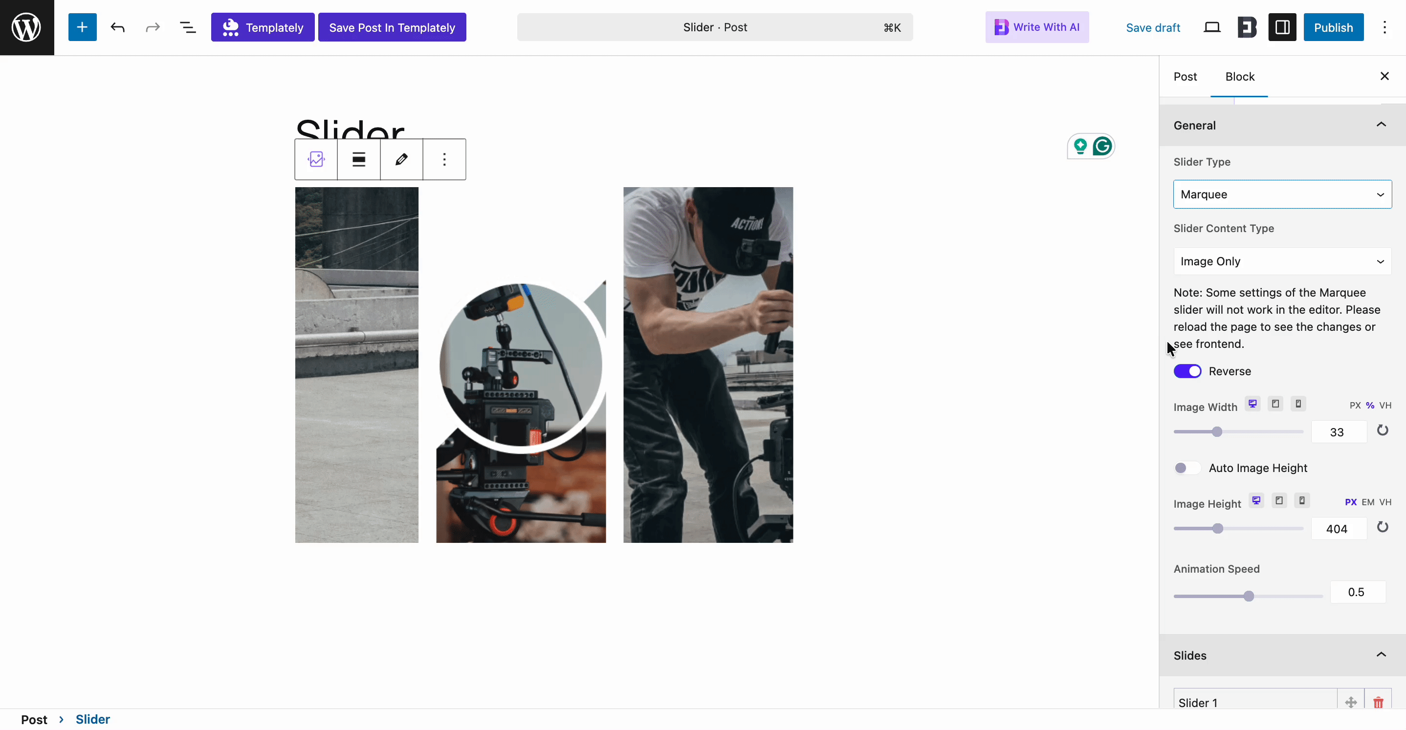This screenshot has height=730, width=1406.
Task: Delete Slider 1 with trash icon
Action: (x=1378, y=702)
